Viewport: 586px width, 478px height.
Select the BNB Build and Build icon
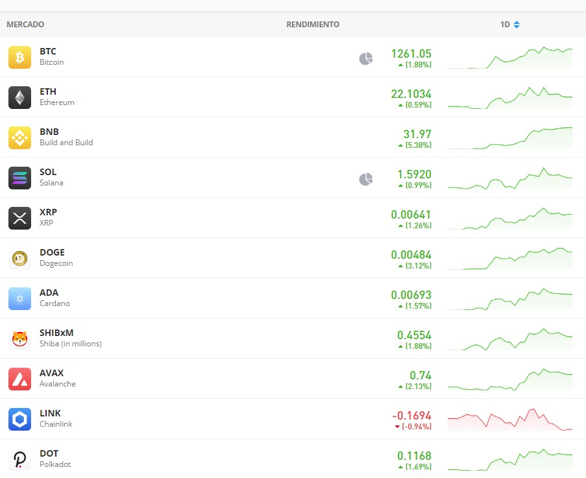click(19, 137)
